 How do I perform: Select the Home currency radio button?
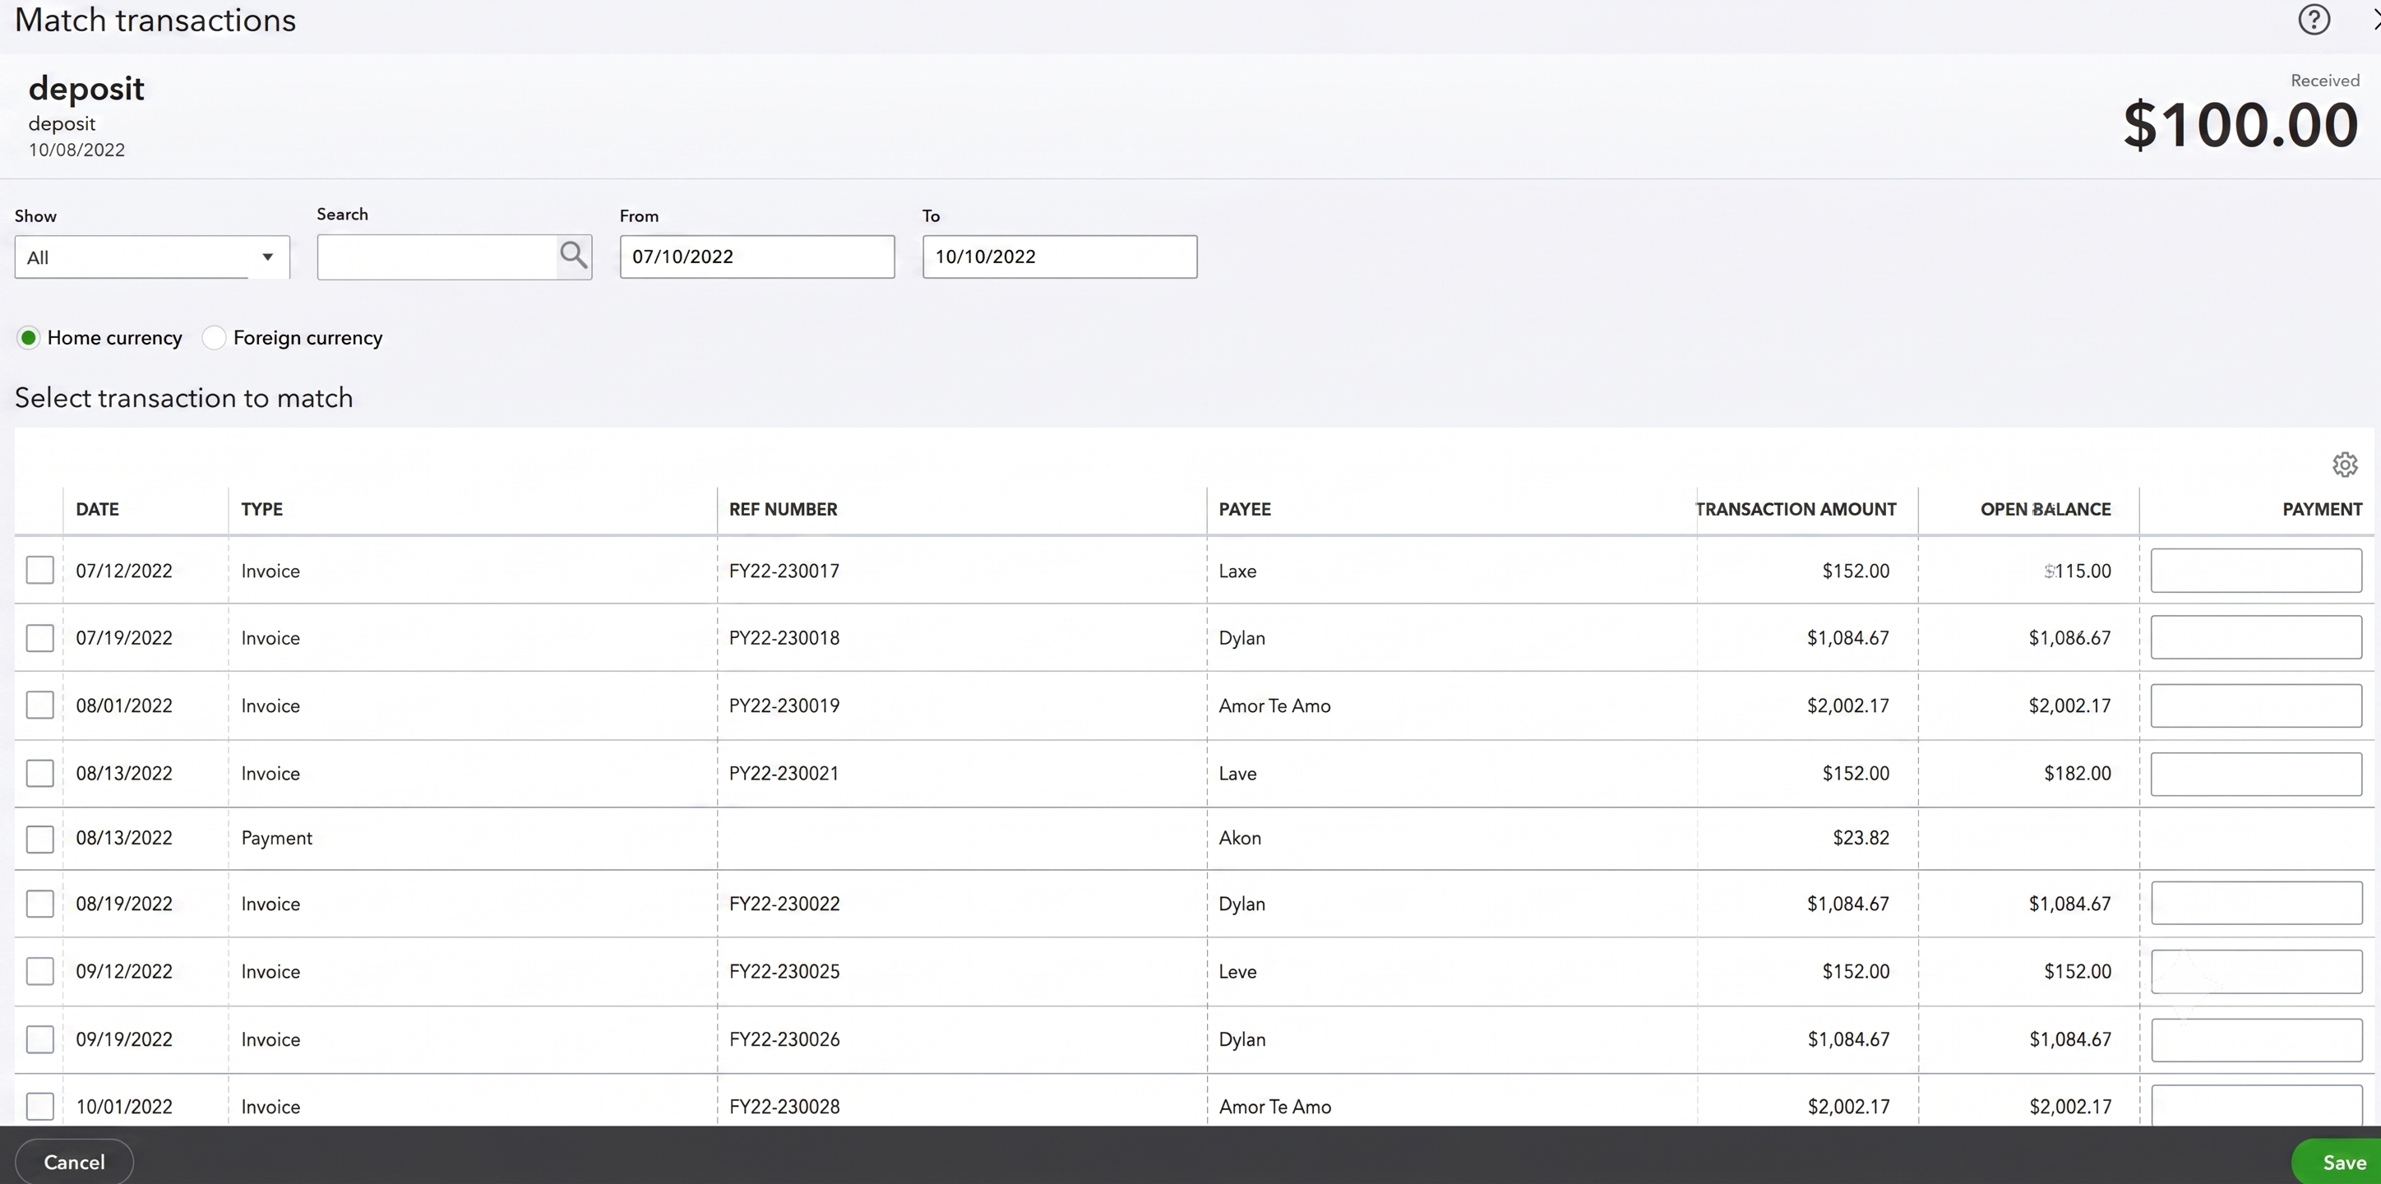coord(28,338)
